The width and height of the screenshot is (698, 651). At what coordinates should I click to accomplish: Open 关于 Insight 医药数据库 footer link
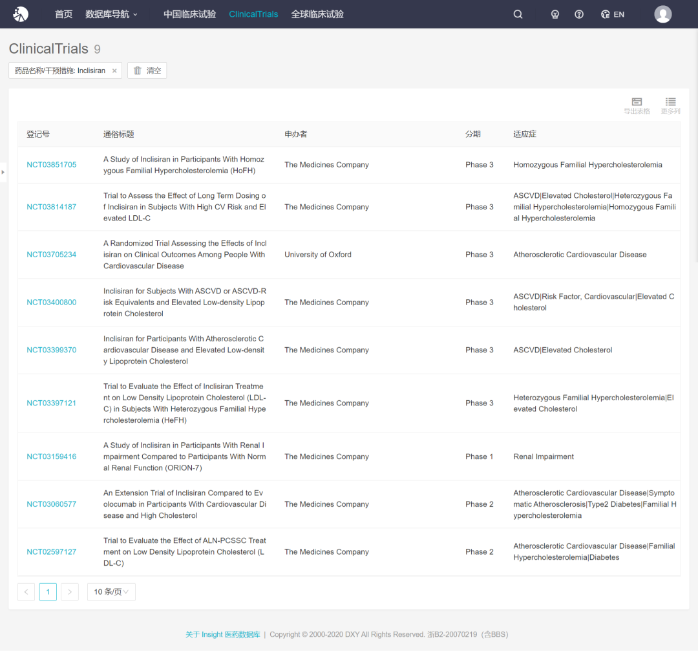pos(222,635)
